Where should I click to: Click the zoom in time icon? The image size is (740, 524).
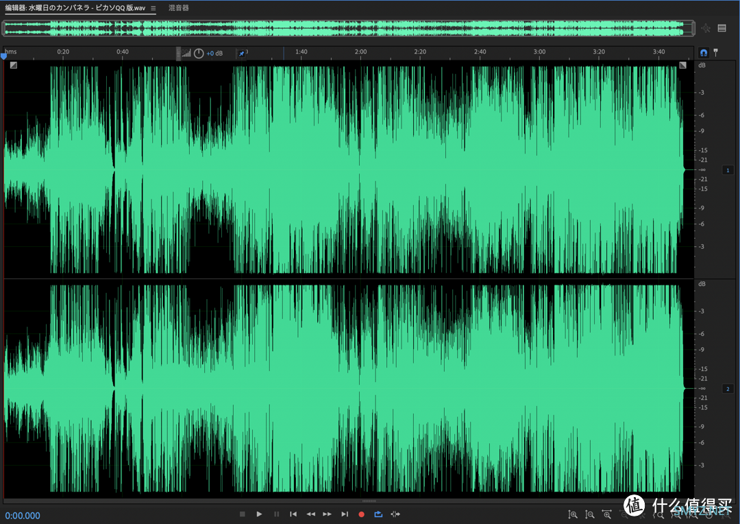(x=607, y=514)
